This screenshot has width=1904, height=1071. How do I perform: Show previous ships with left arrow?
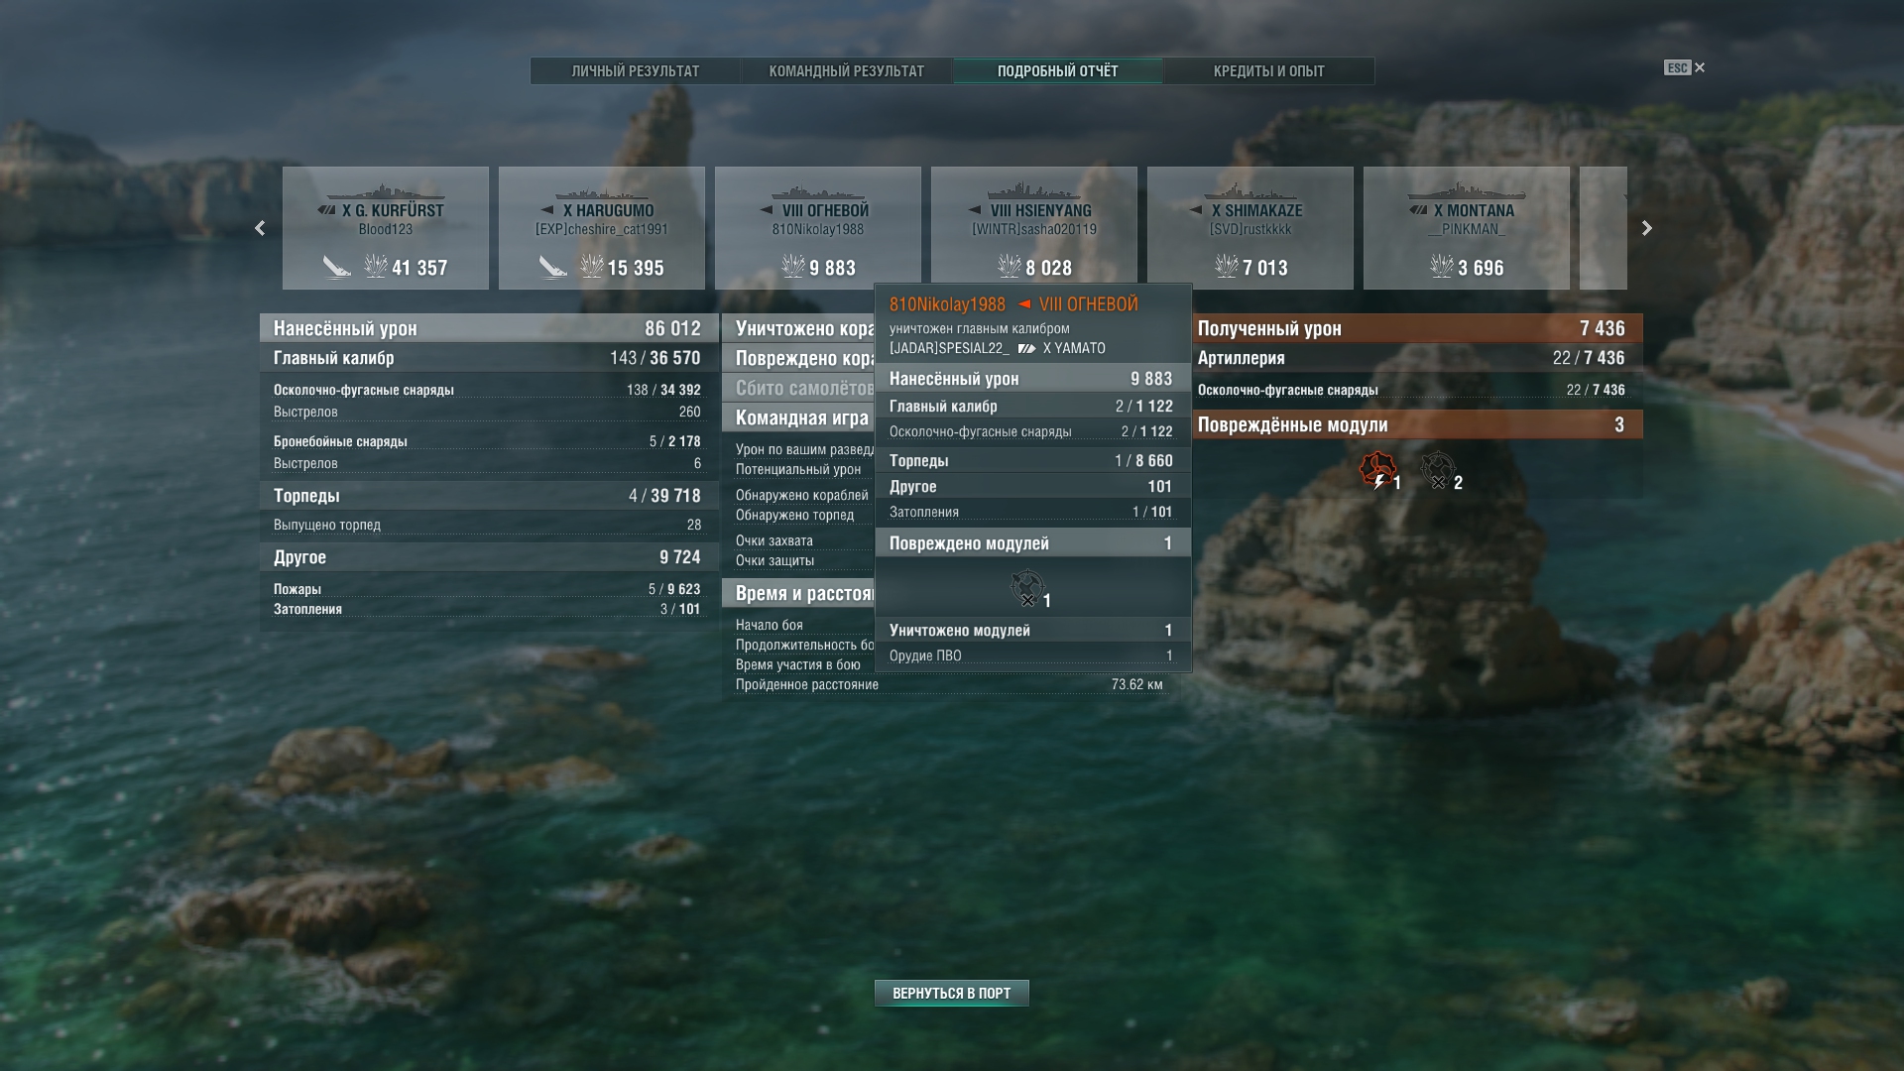pyautogui.click(x=260, y=228)
